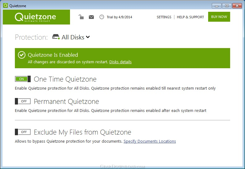
Task: Click the checkmark circle in green banner
Action: pyautogui.click(x=22, y=55)
